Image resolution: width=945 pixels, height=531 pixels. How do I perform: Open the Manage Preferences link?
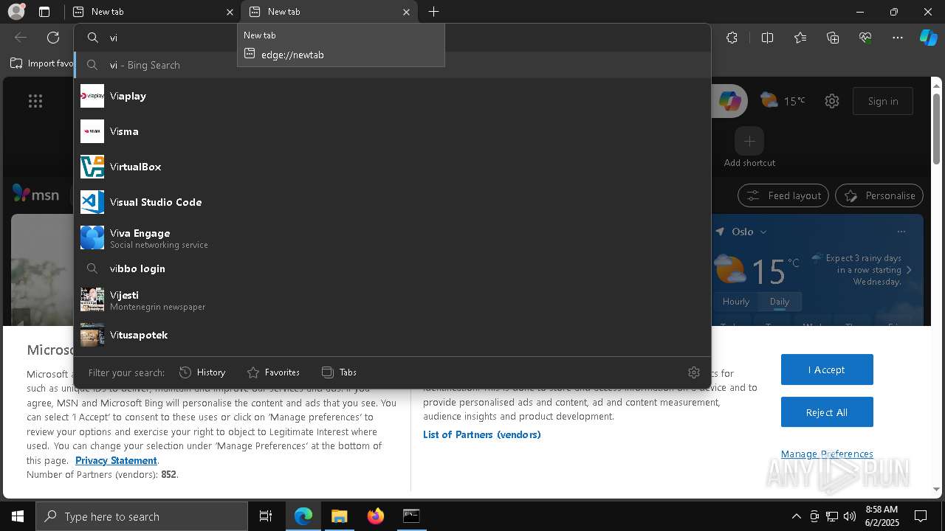point(827,454)
